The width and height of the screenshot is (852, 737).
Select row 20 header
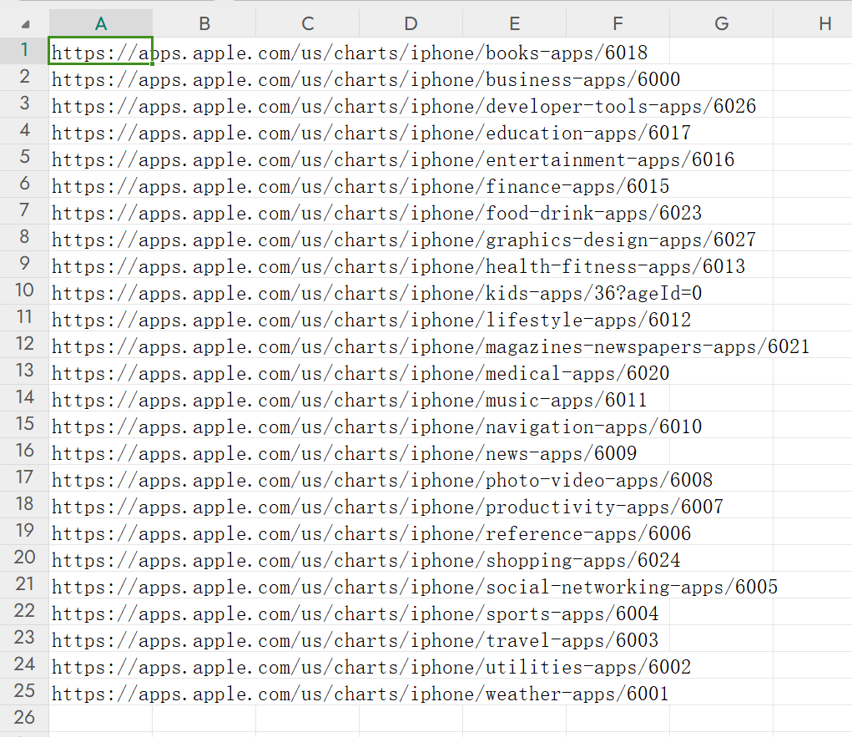coord(24,557)
